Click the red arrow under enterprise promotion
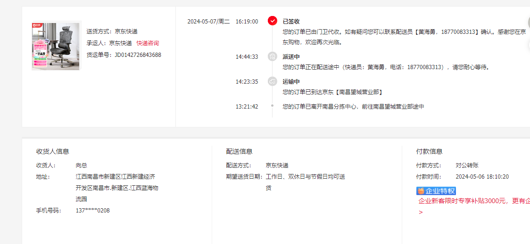The height and width of the screenshot is (244, 530). (421, 213)
